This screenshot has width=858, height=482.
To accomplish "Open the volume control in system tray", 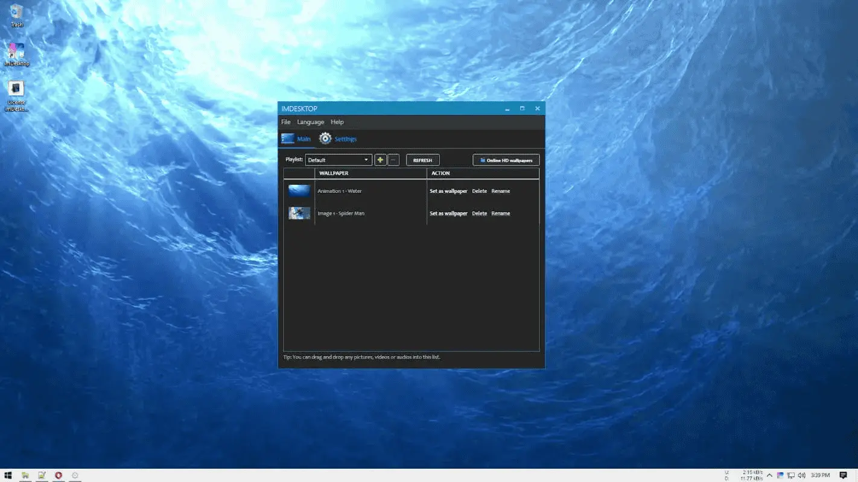I will pyautogui.click(x=801, y=475).
